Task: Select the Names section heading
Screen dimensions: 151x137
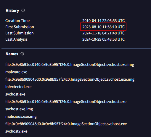Action: click(x=12, y=54)
